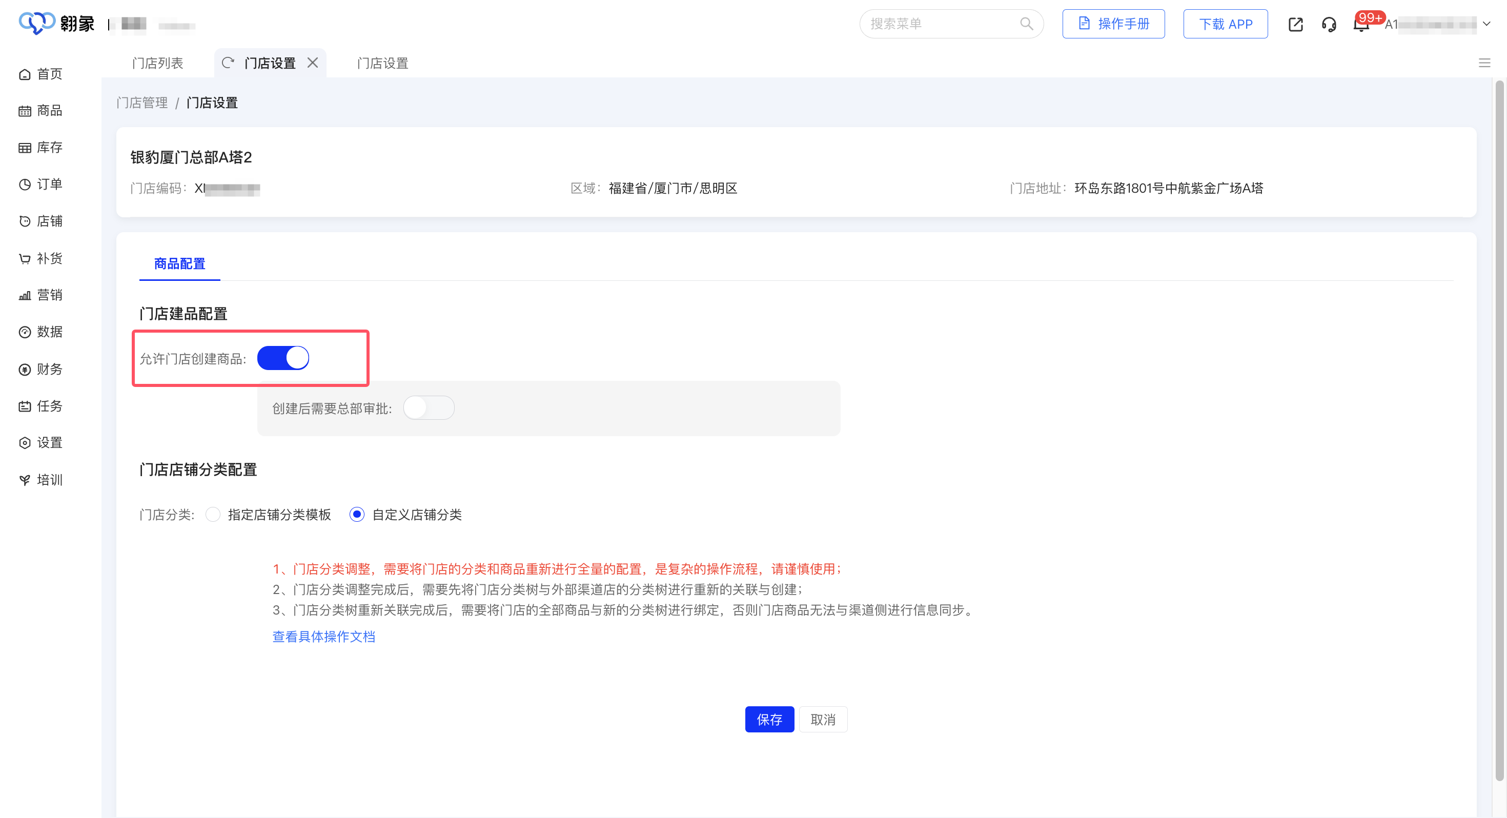Image resolution: width=1507 pixels, height=818 pixels.
Task: Expand the hamburger menu near top right
Action: 1485,63
